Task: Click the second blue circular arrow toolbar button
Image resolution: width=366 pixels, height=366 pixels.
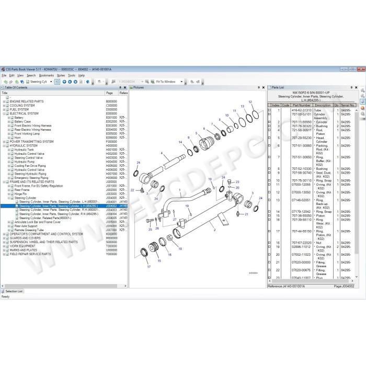Action: 70,82
